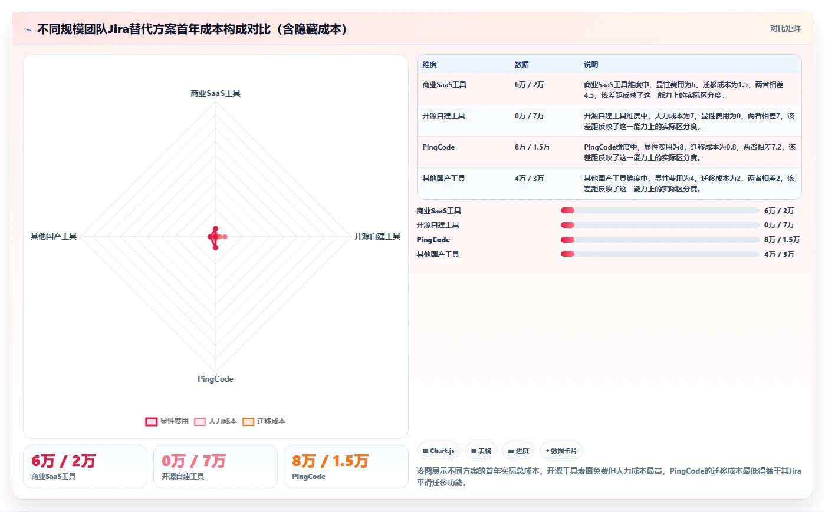
Task: Select the 其他国产工具 progress bar
Action: pos(660,254)
